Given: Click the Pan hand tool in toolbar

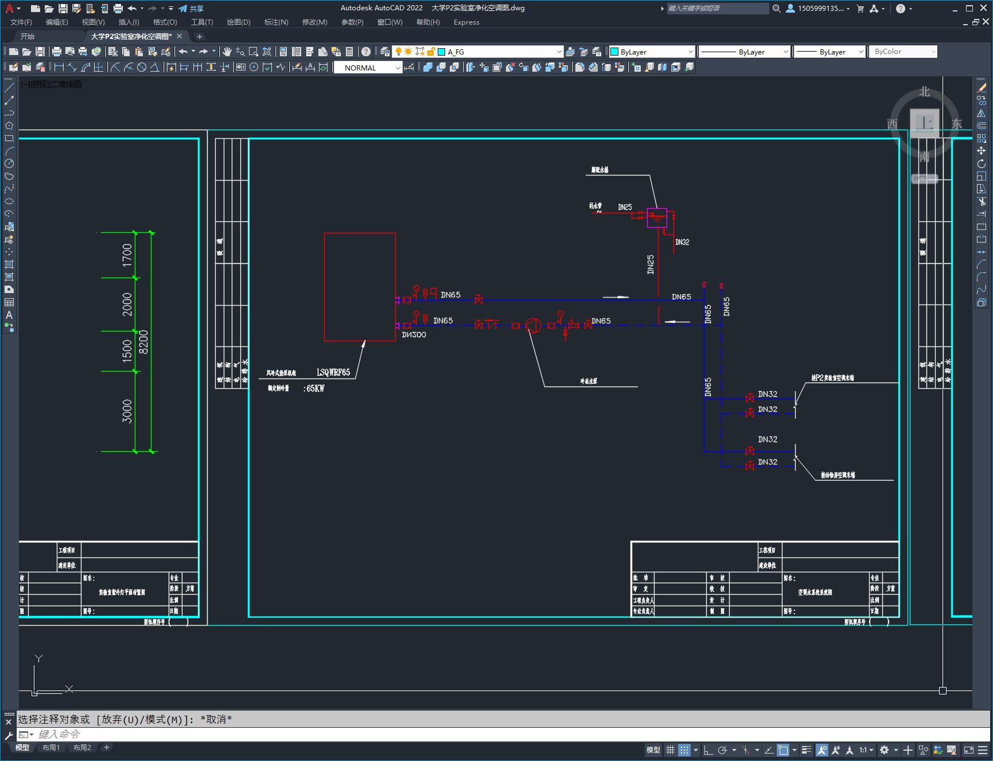Looking at the screenshot, I should [227, 52].
